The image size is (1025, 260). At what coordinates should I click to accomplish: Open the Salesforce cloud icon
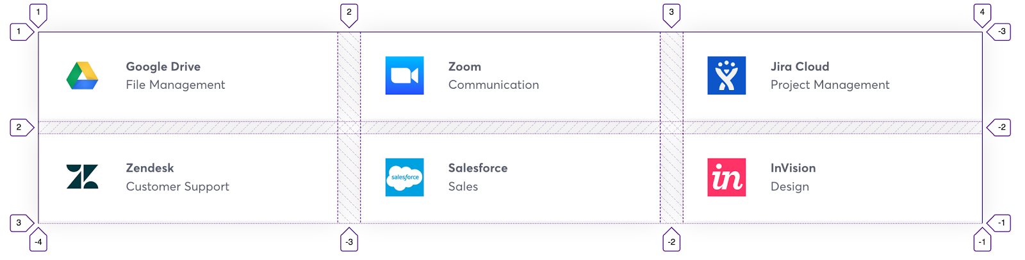pos(404,177)
